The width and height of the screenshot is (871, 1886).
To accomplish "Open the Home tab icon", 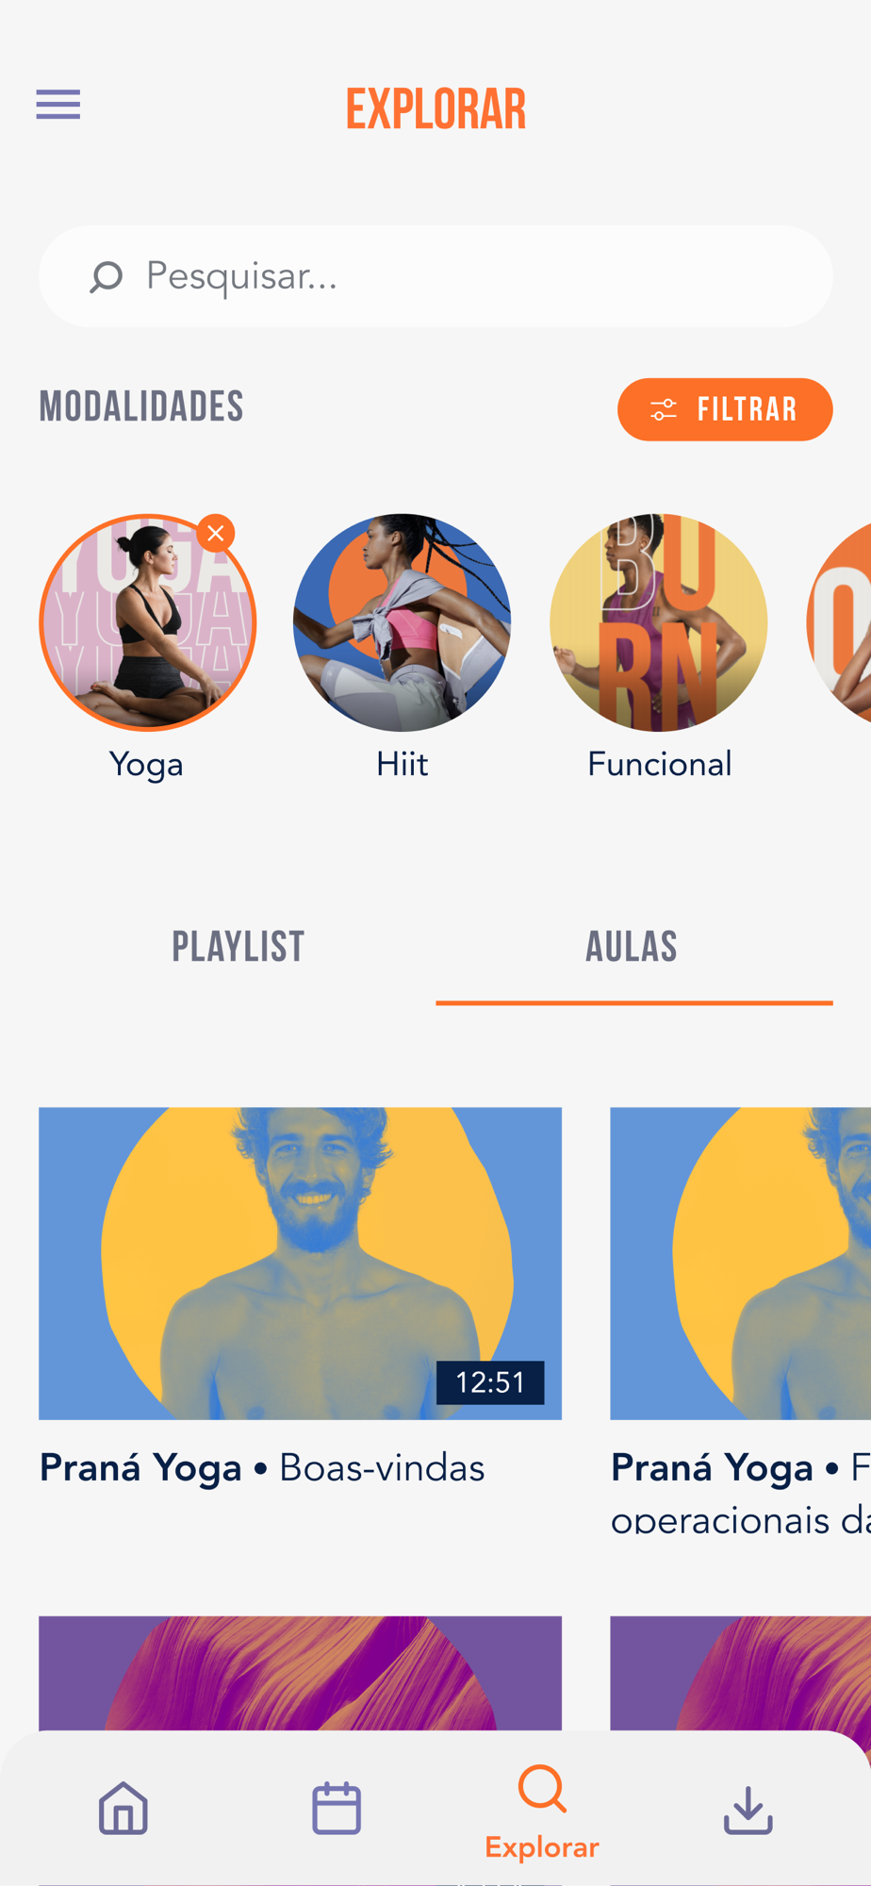I will [123, 1808].
